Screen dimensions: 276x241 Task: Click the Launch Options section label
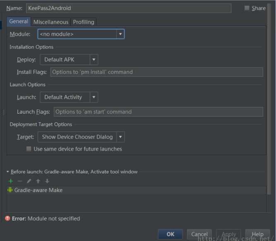point(28,85)
